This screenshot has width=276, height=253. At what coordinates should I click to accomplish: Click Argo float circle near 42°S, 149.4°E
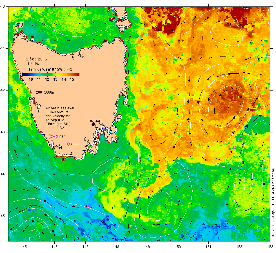coord(161,90)
